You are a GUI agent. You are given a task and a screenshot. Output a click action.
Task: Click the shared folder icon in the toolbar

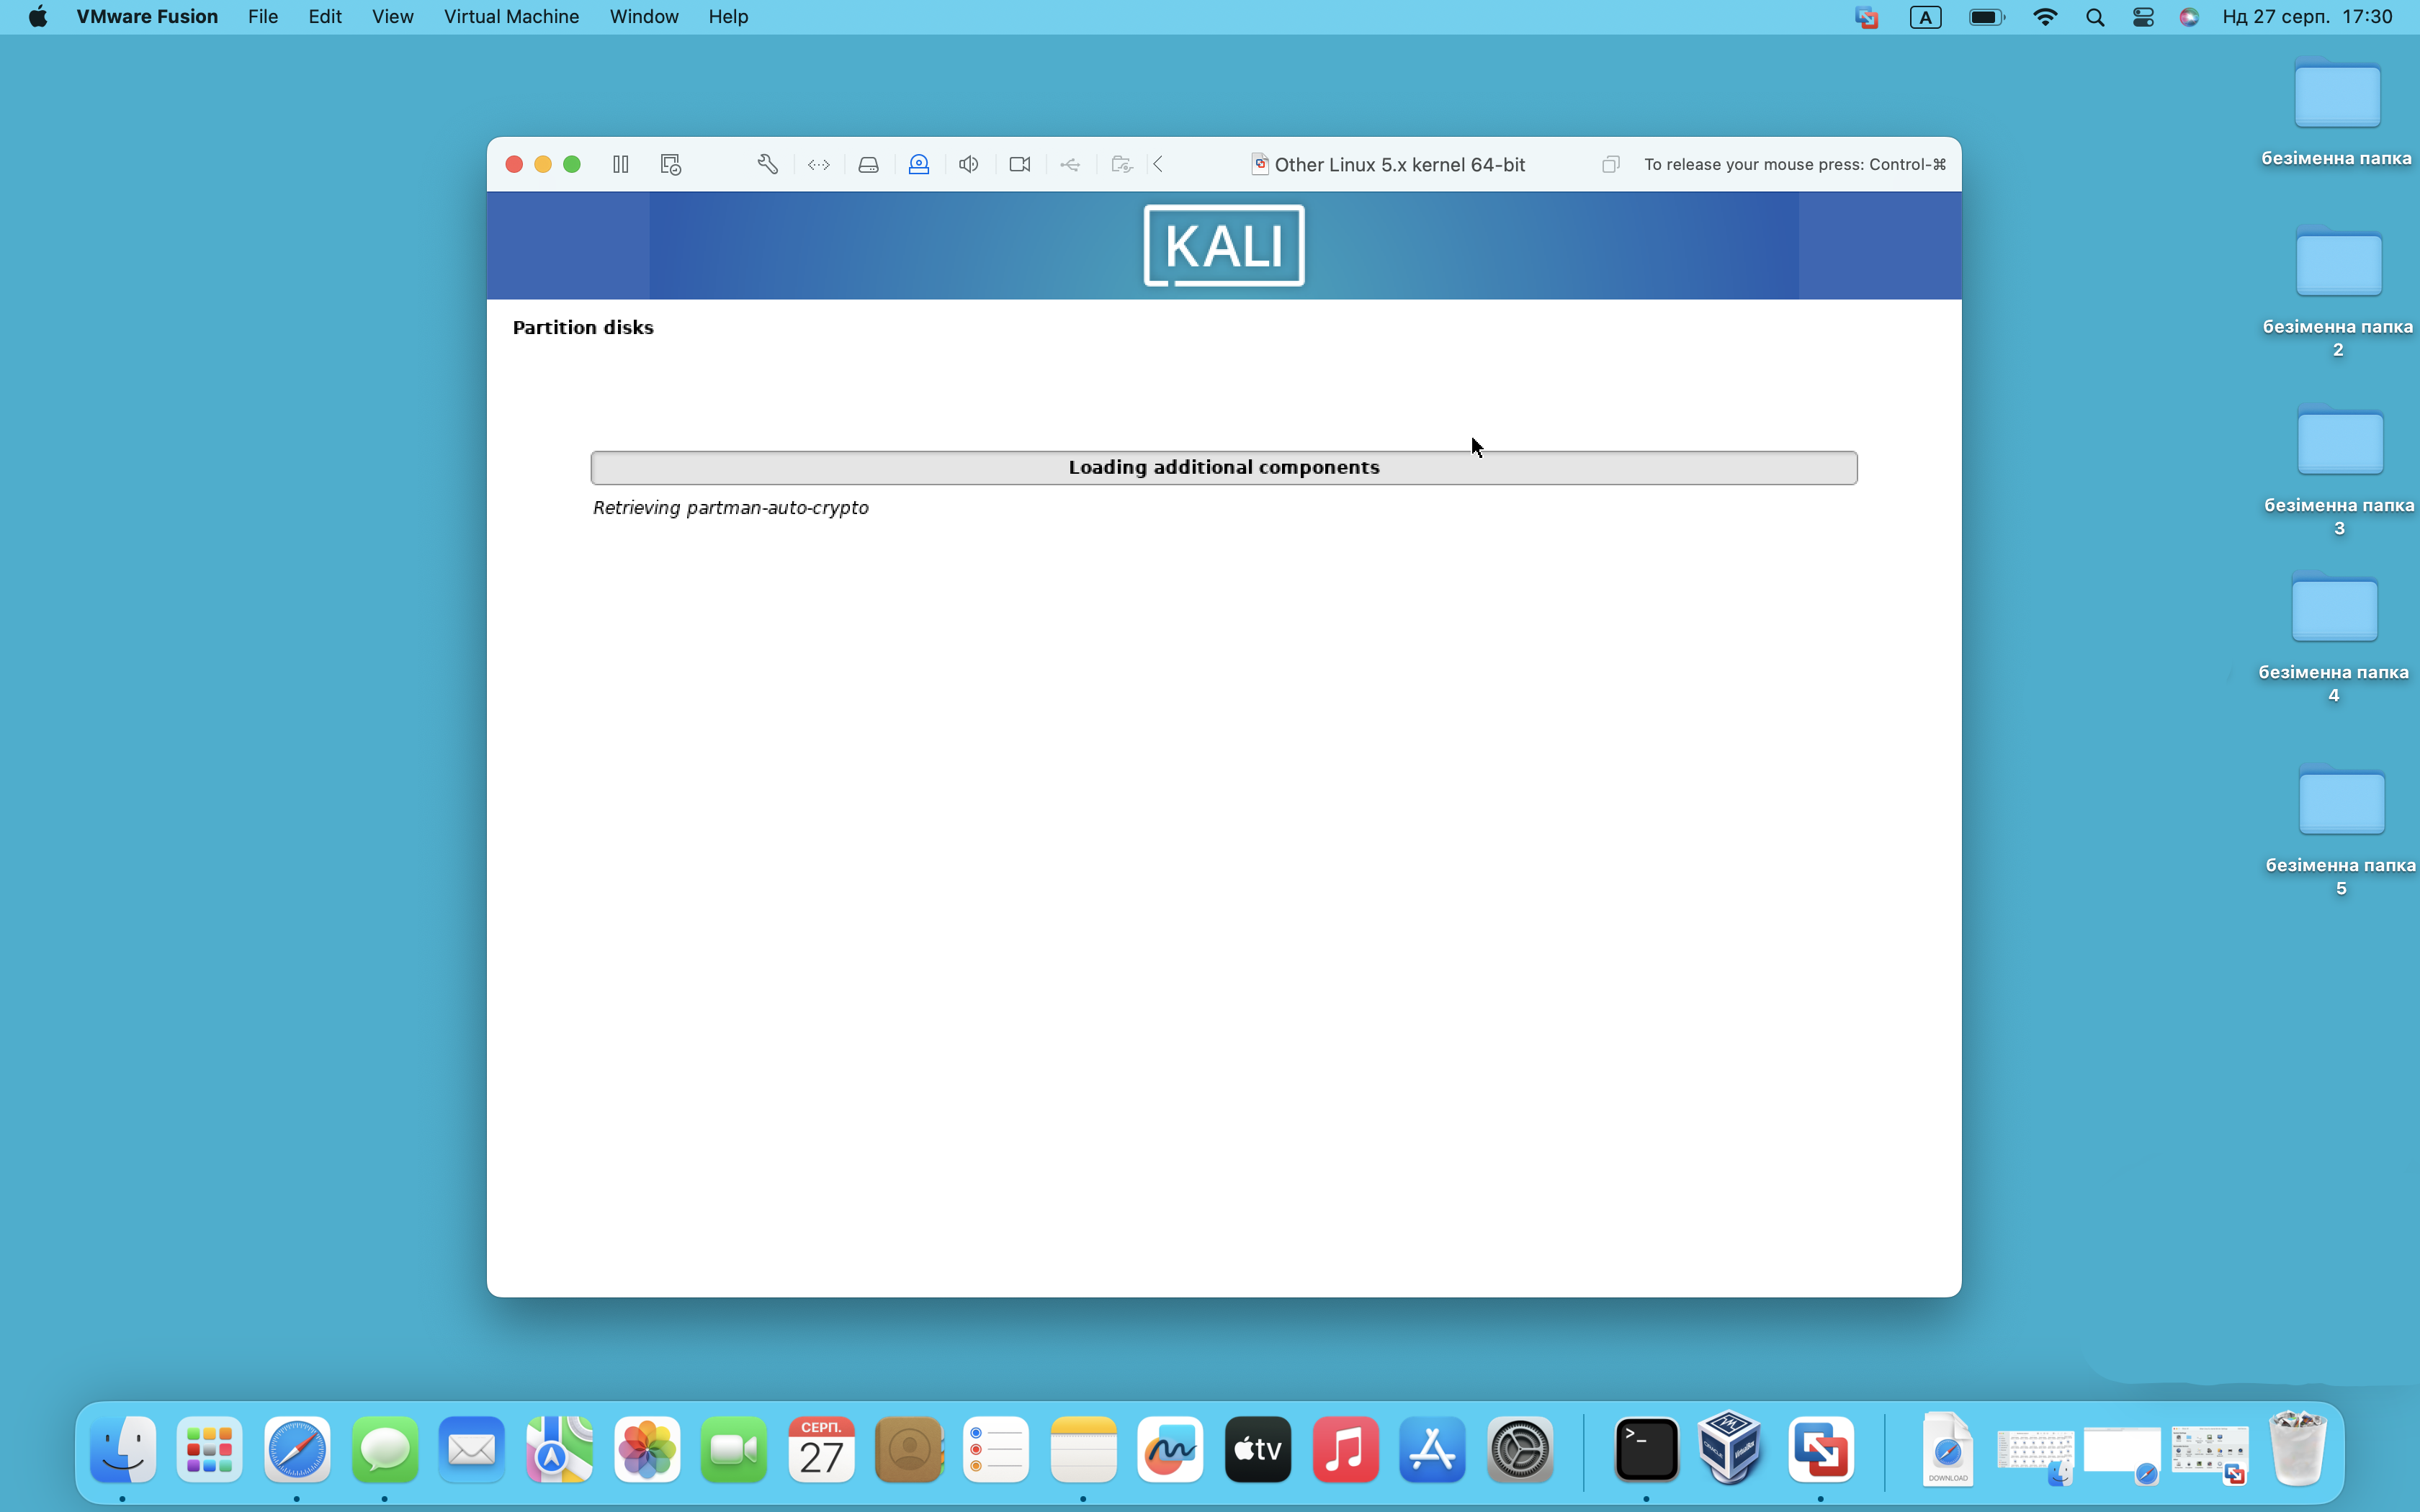tap(1121, 164)
